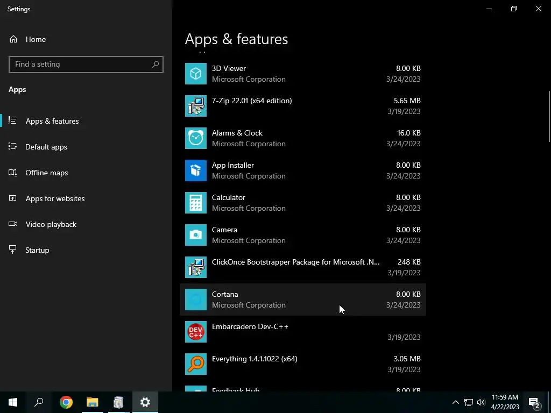Open the action center notifications
This screenshot has width=551, height=413.
(534, 402)
